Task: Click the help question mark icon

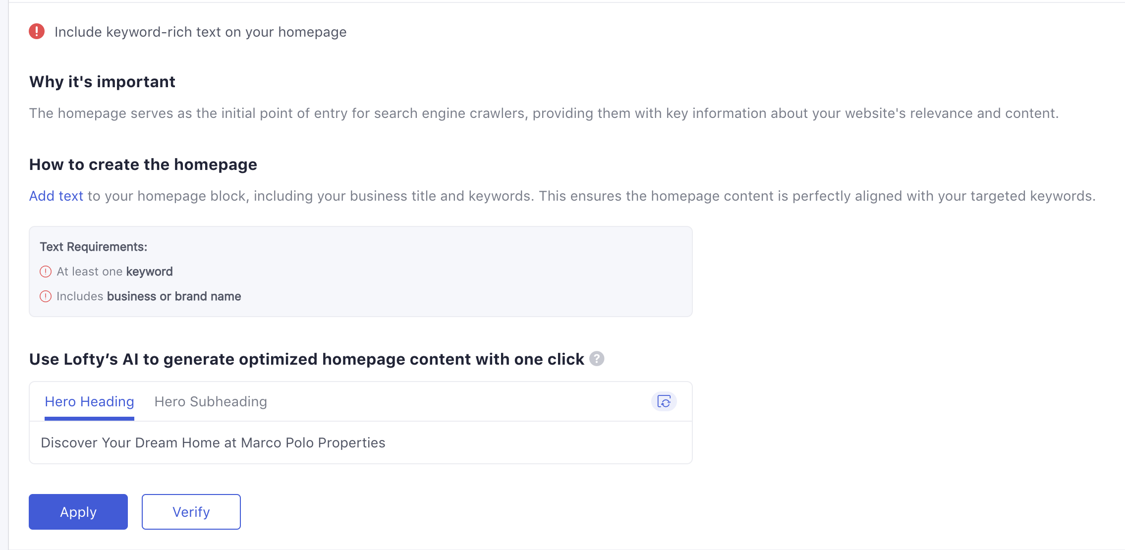Action: click(597, 358)
